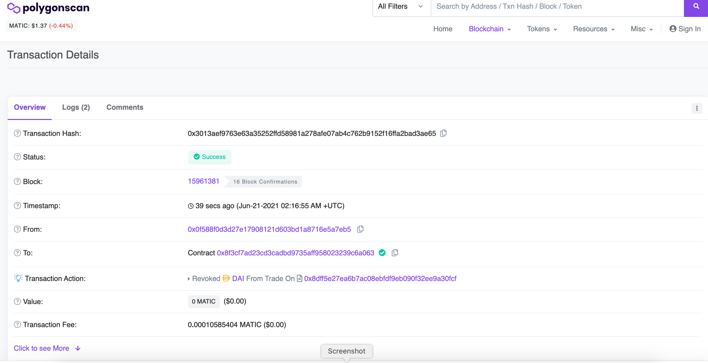Click the verified contract green checkmark

(382, 253)
